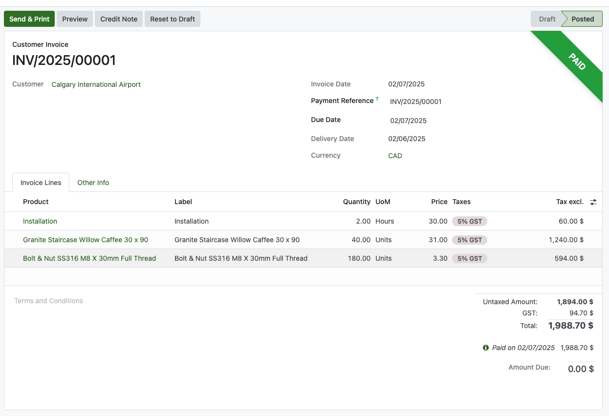
Task: Open the invoice Preview
Action: click(75, 19)
